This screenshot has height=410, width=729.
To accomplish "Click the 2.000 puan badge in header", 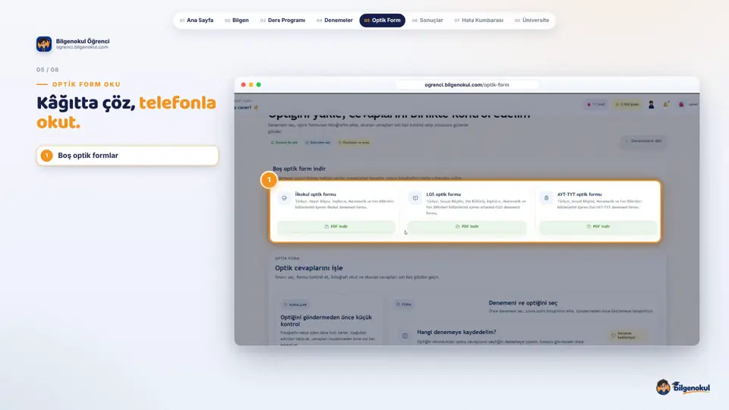I will (627, 105).
